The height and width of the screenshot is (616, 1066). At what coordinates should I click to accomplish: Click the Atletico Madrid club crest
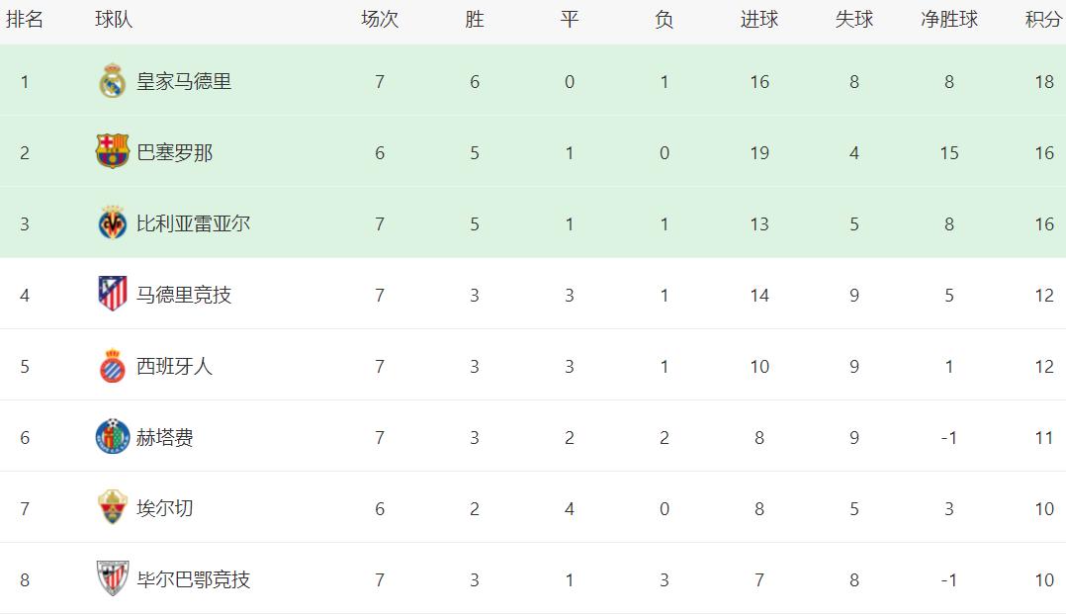click(x=113, y=295)
